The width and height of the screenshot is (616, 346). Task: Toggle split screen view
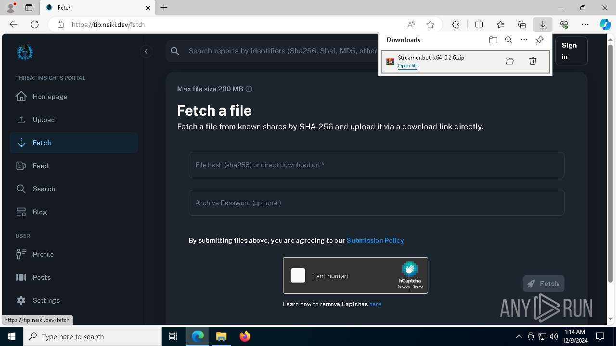[479, 25]
